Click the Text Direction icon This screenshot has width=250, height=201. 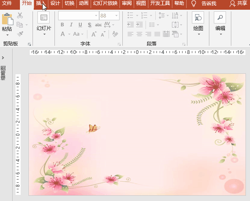pos(175,15)
